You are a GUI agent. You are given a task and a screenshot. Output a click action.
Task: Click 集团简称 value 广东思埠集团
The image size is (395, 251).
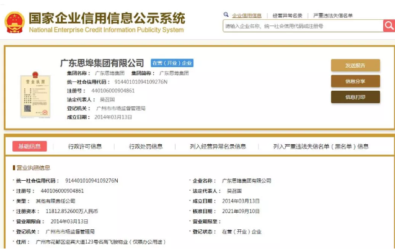(174, 73)
